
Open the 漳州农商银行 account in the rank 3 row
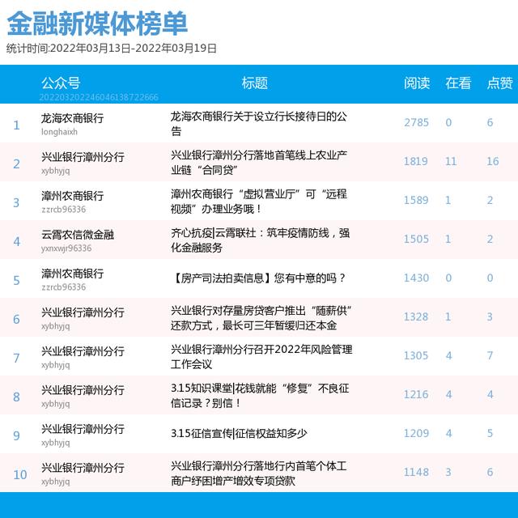[x=72, y=196]
